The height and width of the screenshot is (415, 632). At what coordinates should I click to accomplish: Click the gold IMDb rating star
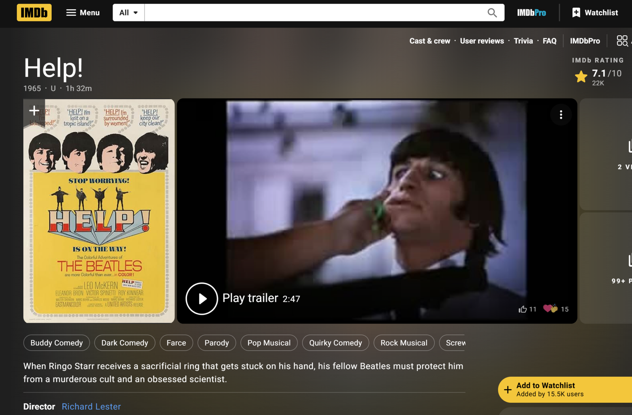pyautogui.click(x=581, y=77)
